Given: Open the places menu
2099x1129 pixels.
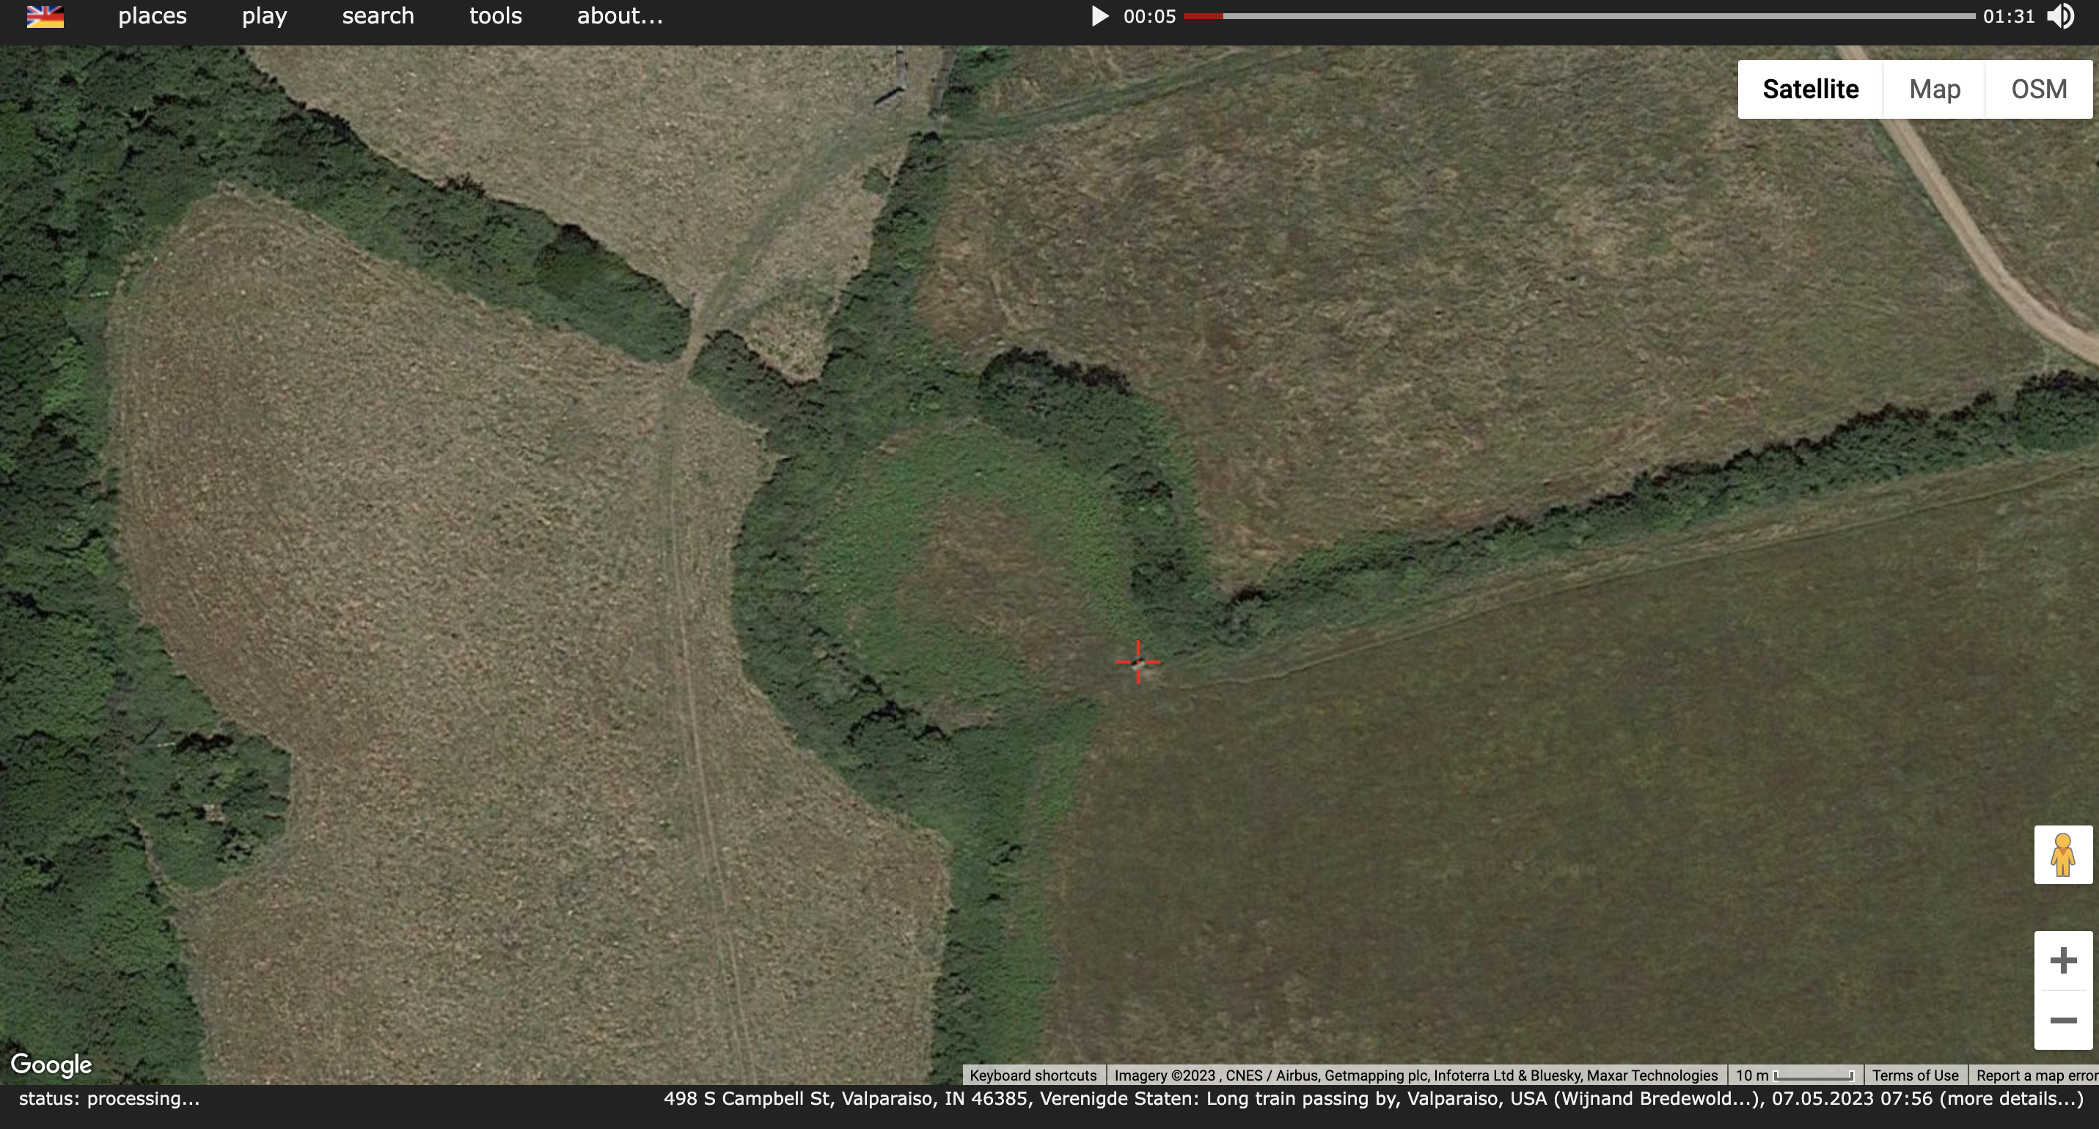Looking at the screenshot, I should pyautogui.click(x=153, y=16).
